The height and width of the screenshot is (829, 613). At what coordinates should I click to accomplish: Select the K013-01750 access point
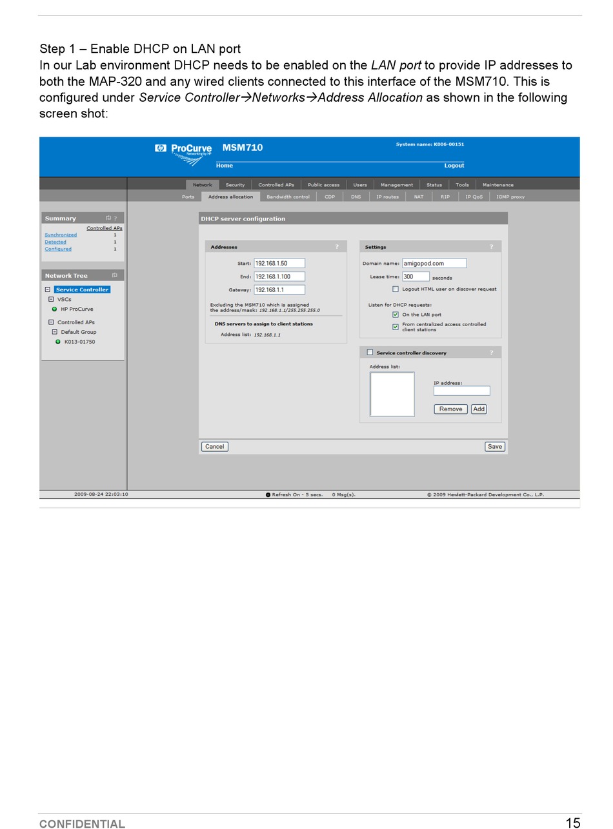[79, 342]
